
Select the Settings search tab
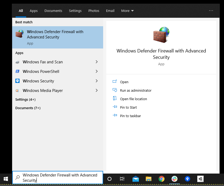(75, 11)
